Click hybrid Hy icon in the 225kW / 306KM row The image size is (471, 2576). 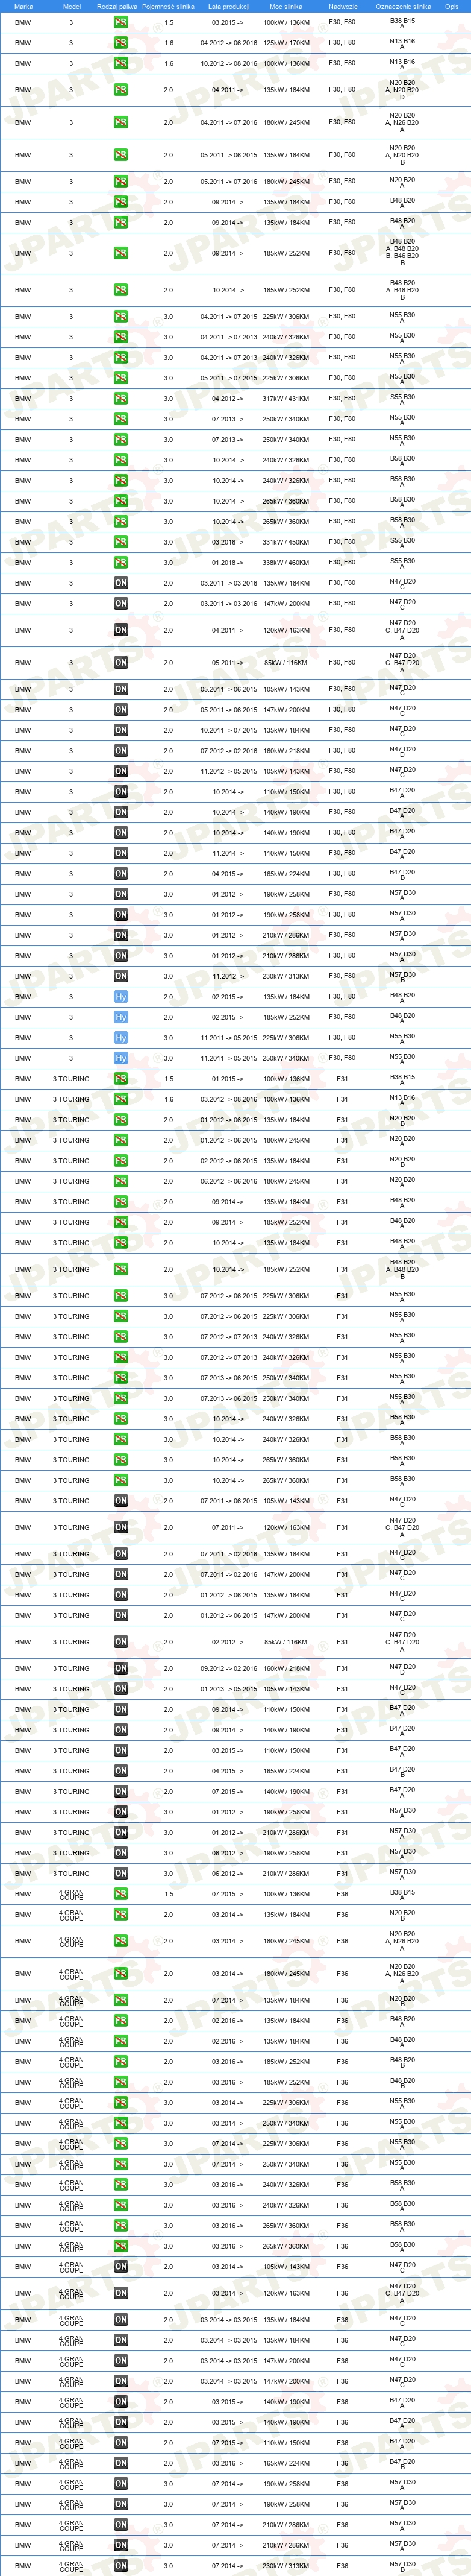coord(120,1038)
